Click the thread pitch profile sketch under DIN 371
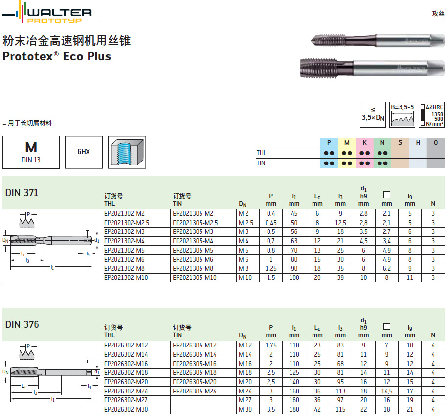The image size is (447, 416). pos(27,220)
